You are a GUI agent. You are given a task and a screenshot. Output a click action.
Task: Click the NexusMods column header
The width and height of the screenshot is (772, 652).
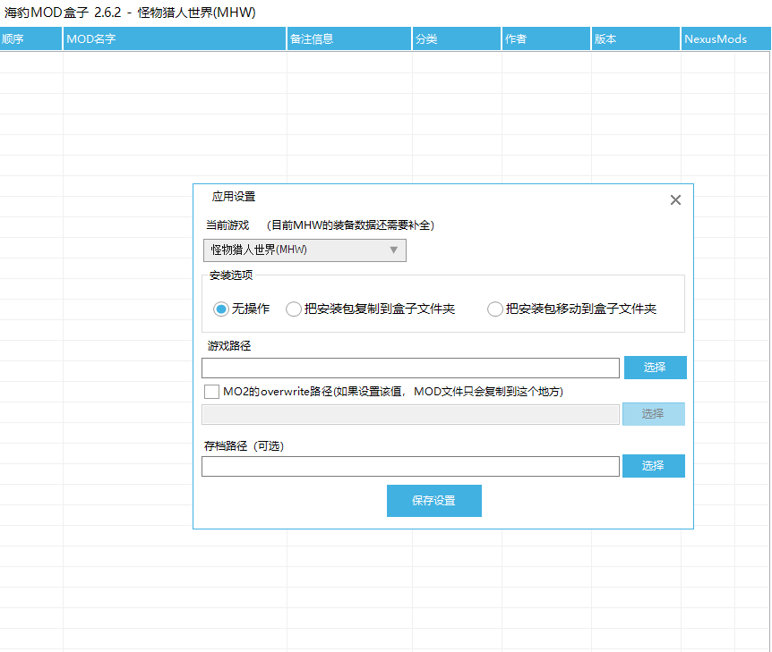725,38
